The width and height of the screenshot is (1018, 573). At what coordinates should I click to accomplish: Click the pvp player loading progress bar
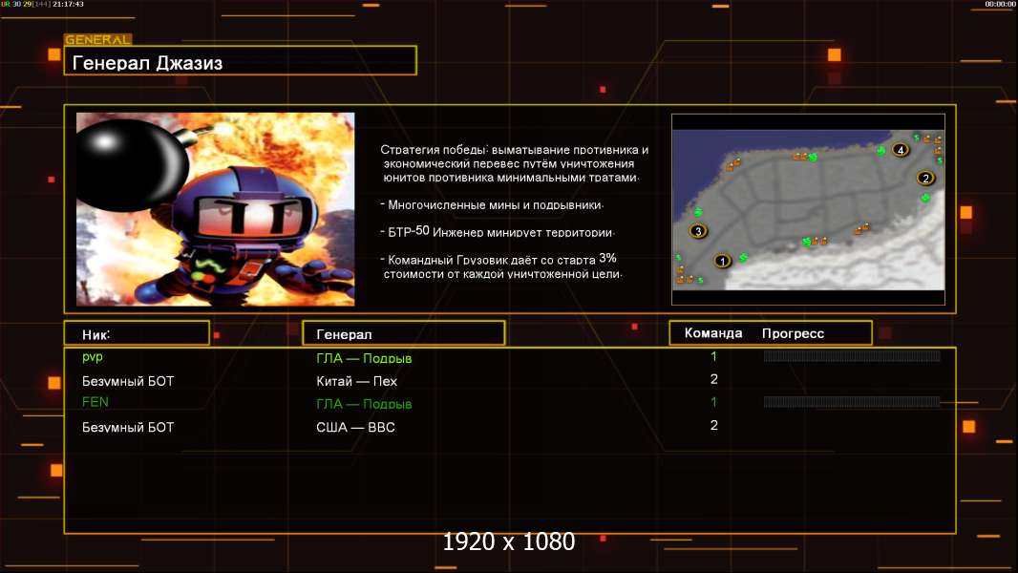[852, 355]
